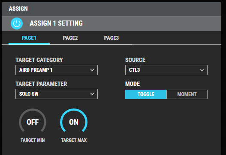This screenshot has width=226, height=155.
Task: Click the Source dropdown chevron arrow
Action: tap(202, 70)
